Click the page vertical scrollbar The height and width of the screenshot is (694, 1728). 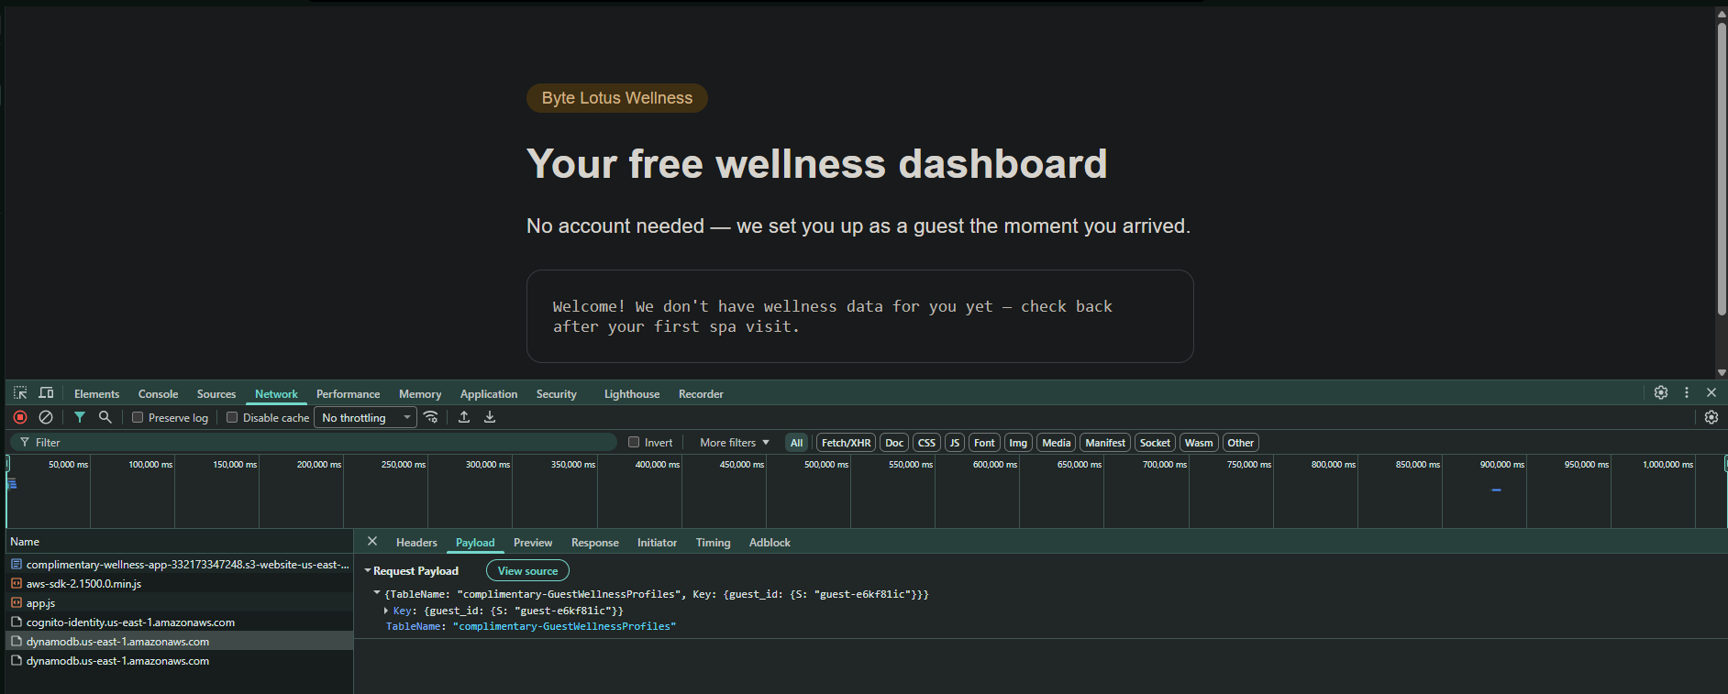[1722, 170]
